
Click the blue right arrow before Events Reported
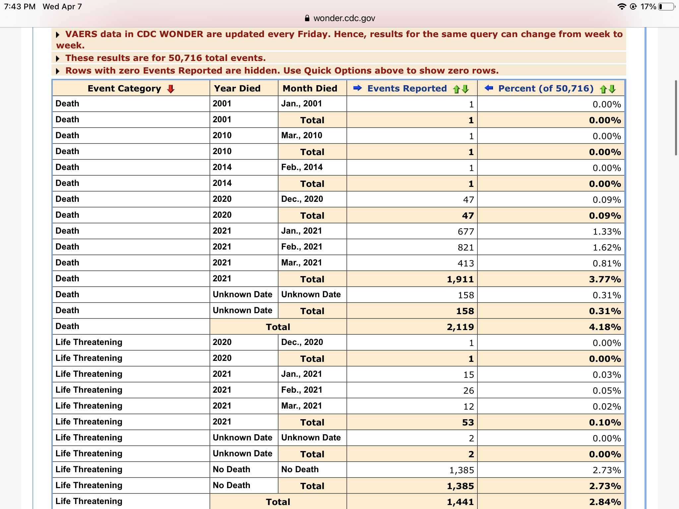[x=357, y=88]
